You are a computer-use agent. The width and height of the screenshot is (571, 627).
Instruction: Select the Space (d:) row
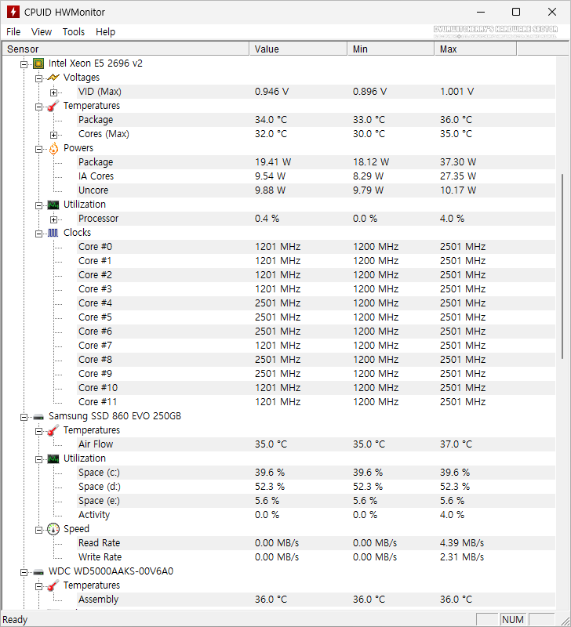(316, 487)
